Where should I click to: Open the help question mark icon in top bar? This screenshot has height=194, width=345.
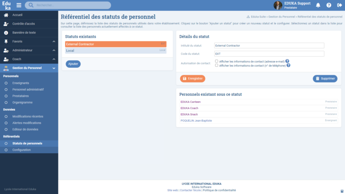click(x=329, y=5)
